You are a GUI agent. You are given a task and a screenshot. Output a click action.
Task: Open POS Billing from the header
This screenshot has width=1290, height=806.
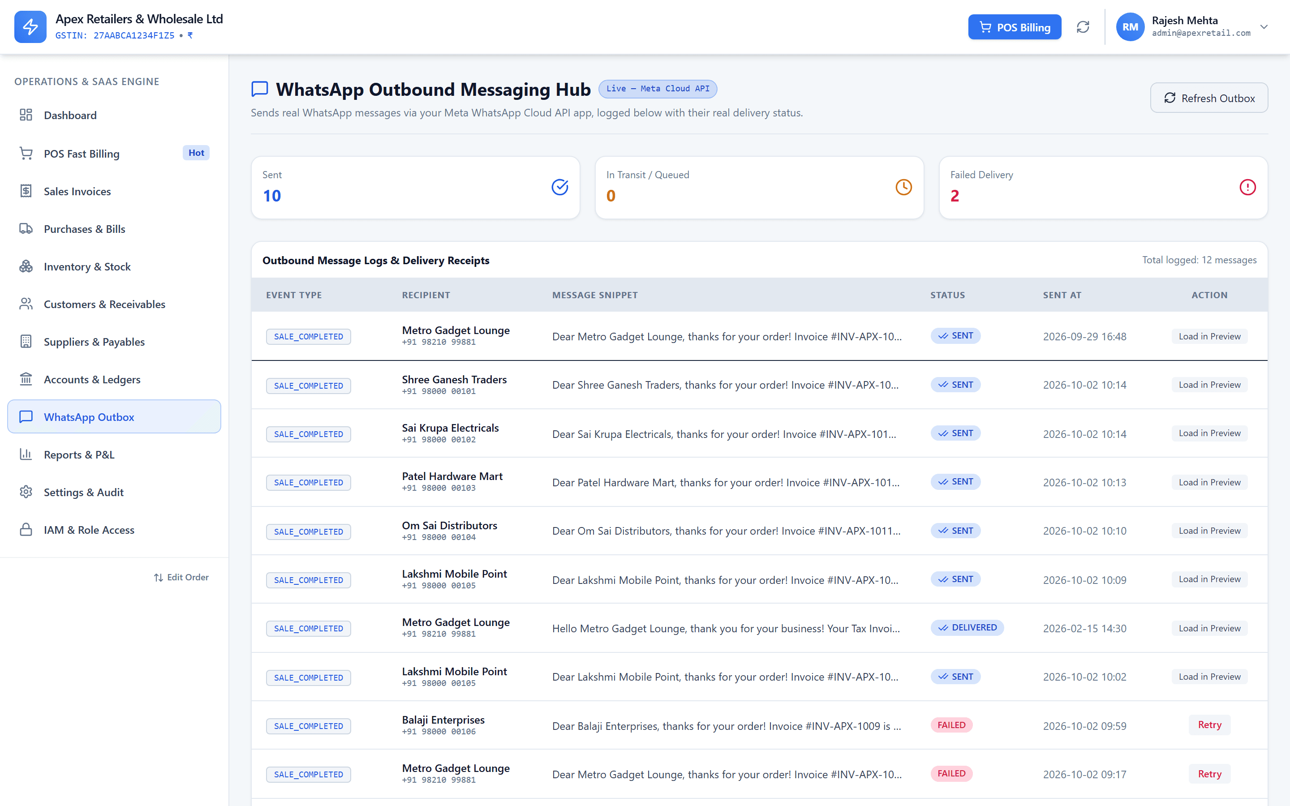coord(1015,27)
